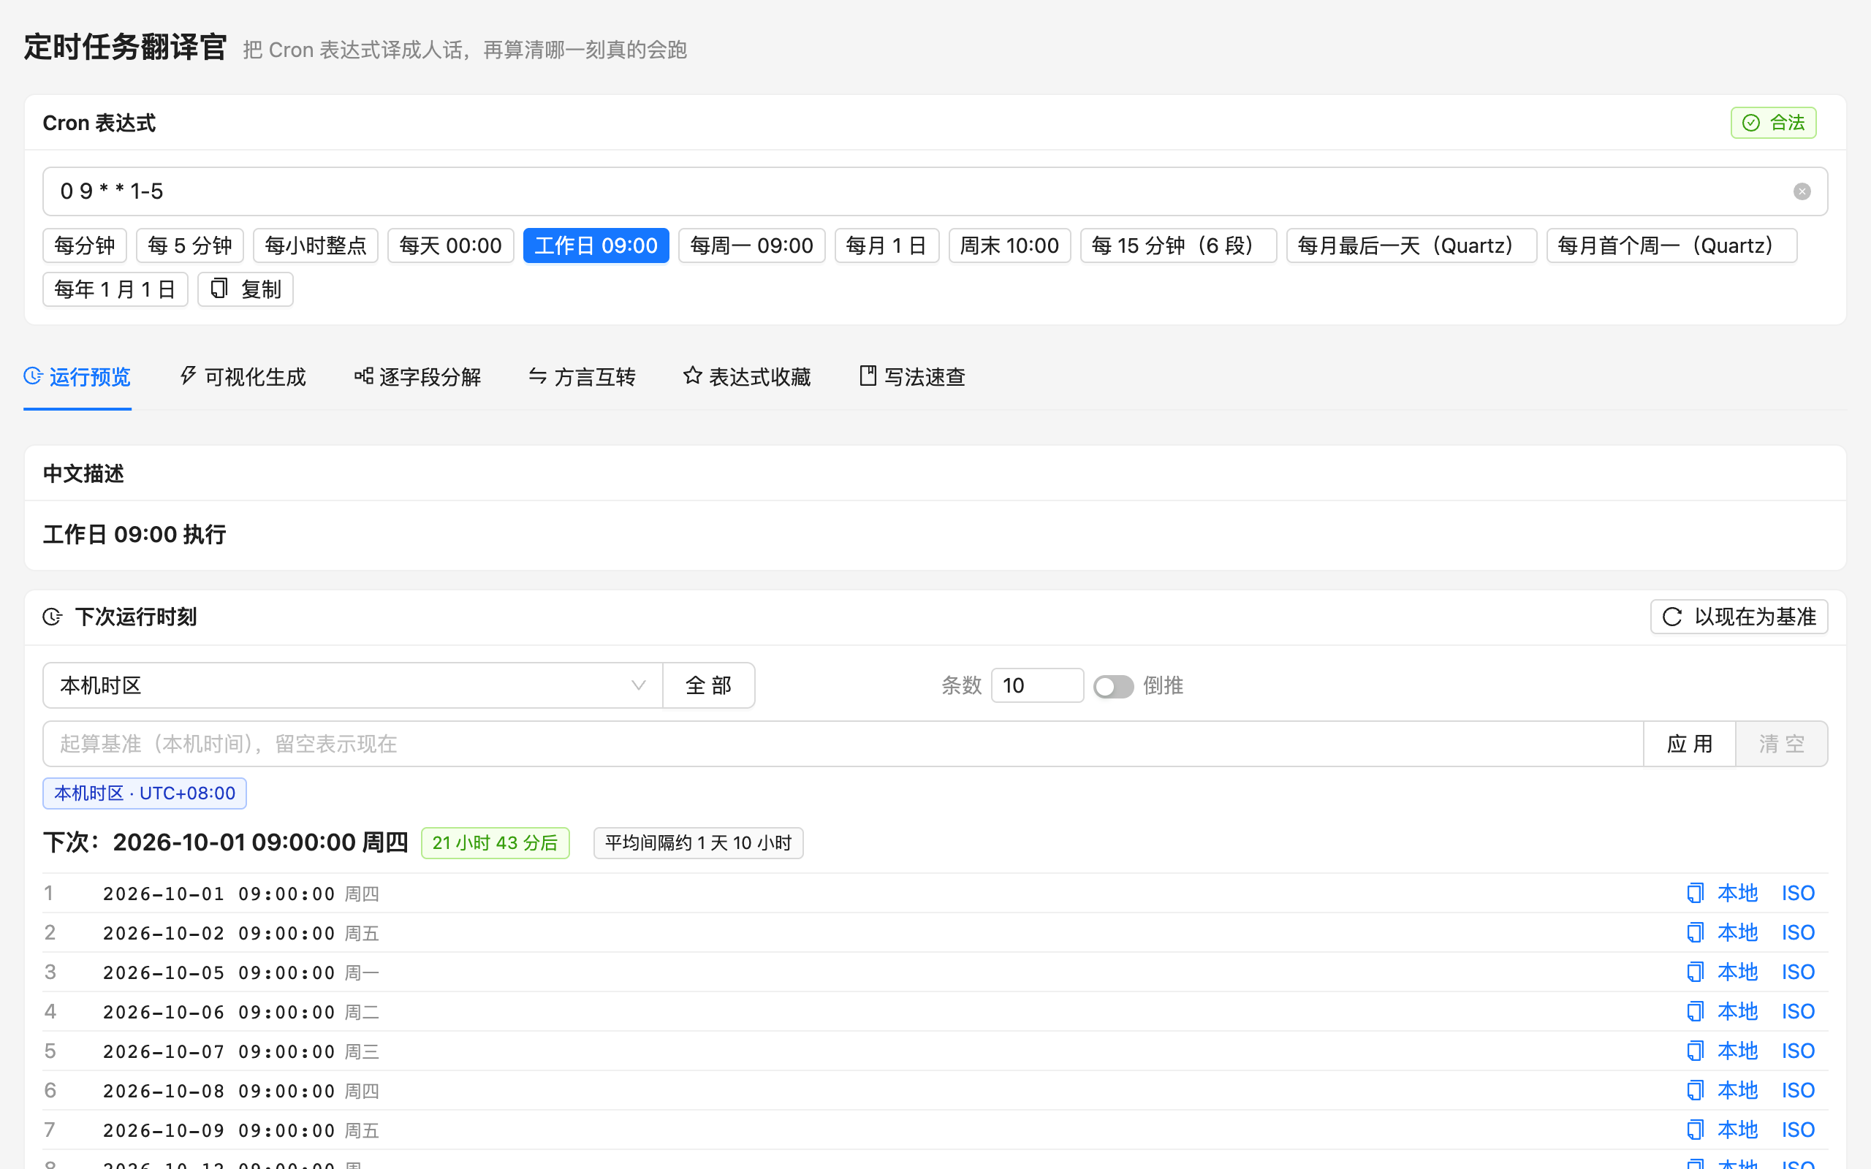Select 每月最后一天（Quartz）preset
This screenshot has height=1169, width=1871.
coord(1411,246)
